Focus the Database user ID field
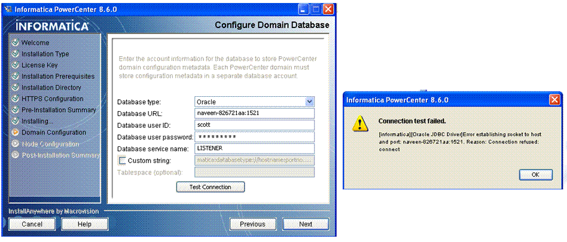The height and width of the screenshot is (242, 567). [255, 125]
